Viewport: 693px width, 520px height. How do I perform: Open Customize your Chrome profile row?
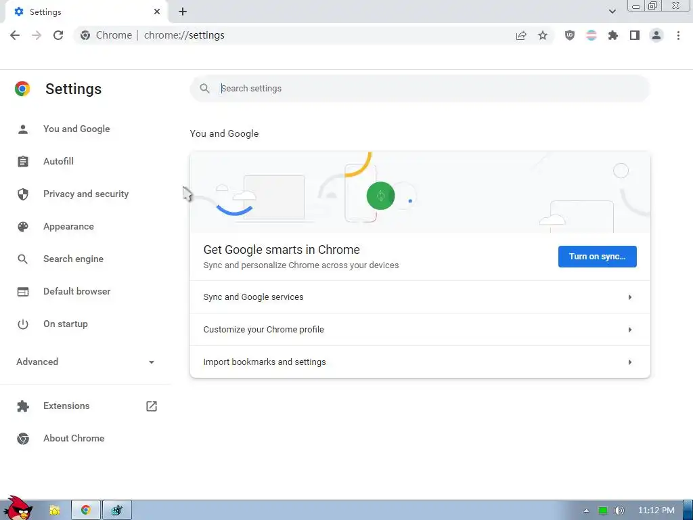[420, 330]
